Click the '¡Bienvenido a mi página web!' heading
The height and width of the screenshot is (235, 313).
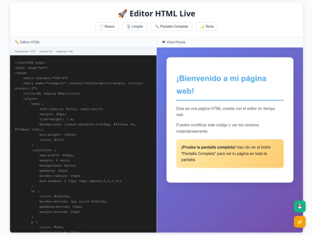click(221, 85)
